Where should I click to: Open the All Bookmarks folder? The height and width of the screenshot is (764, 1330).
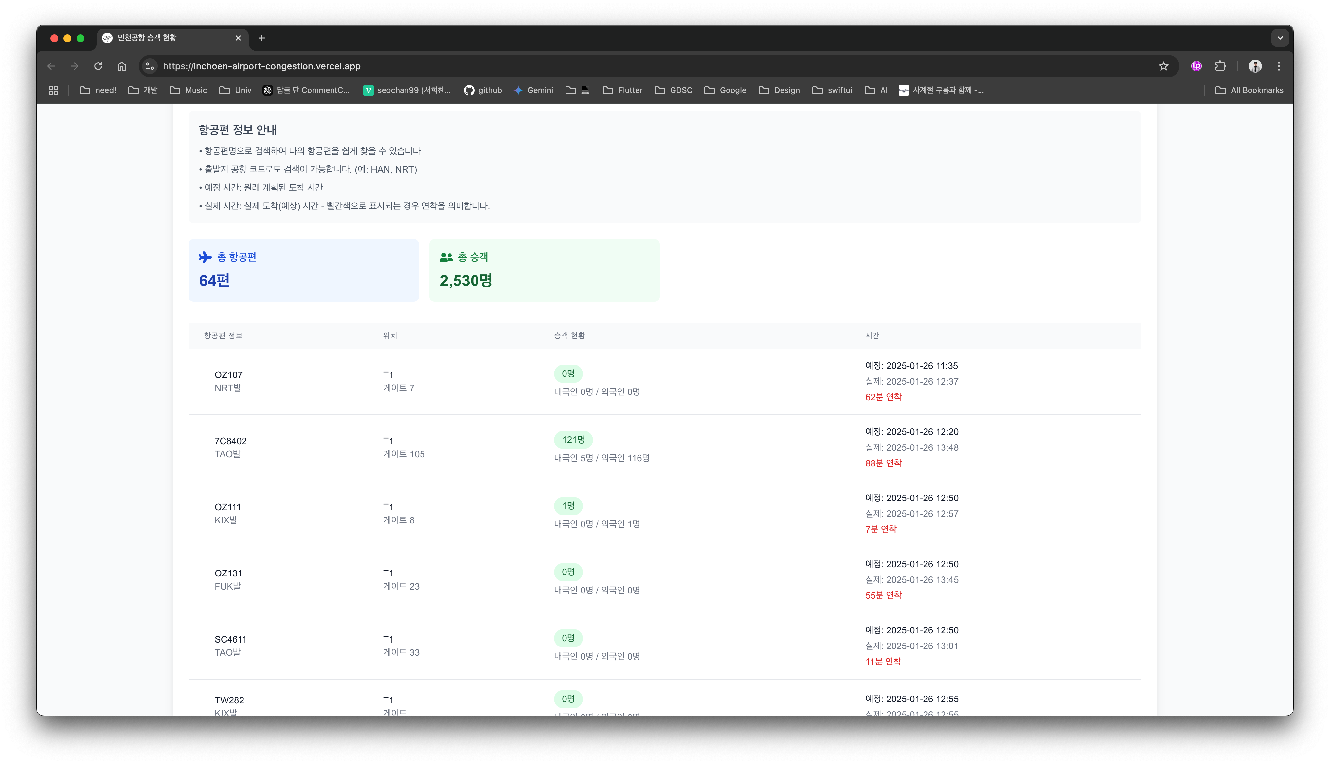pos(1249,90)
